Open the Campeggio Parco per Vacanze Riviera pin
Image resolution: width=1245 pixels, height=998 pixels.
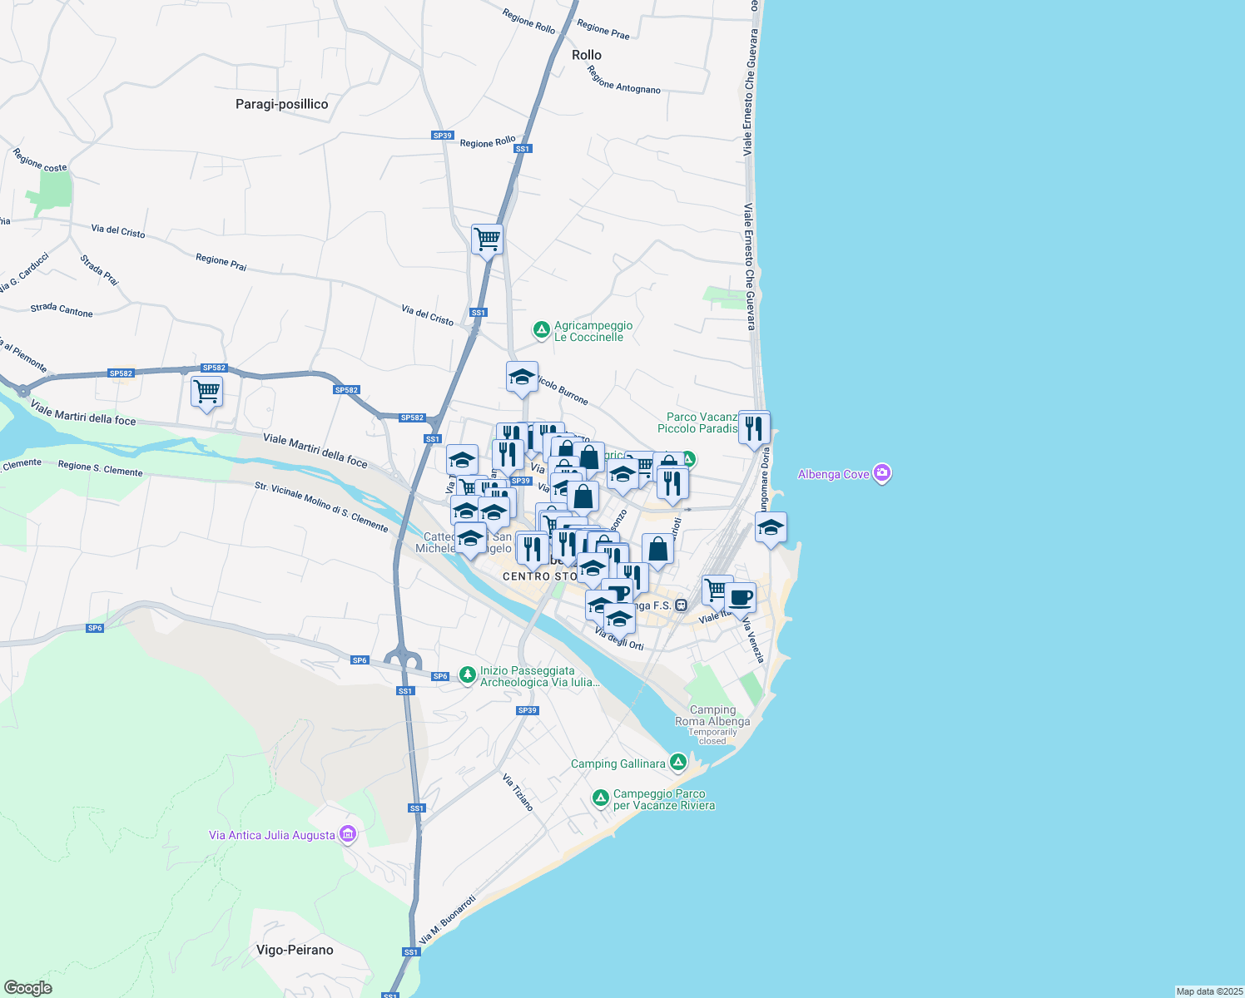tap(600, 797)
